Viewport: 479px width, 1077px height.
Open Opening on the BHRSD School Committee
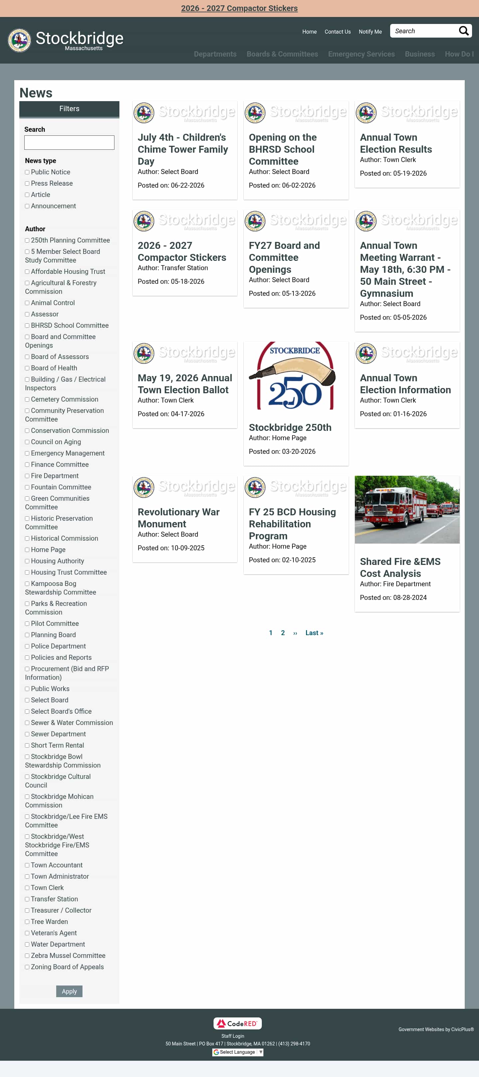(282, 149)
